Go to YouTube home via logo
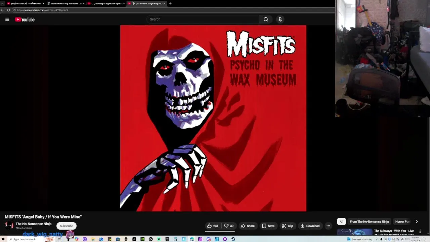430x242 pixels. click(25, 19)
